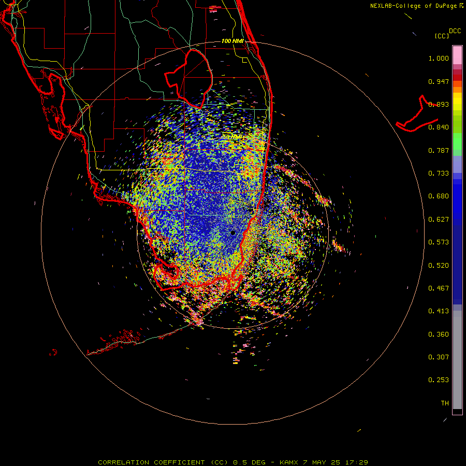This screenshot has height=466, width=466.
Task: Pick the pink segment of the color bar
Action: coord(457,55)
